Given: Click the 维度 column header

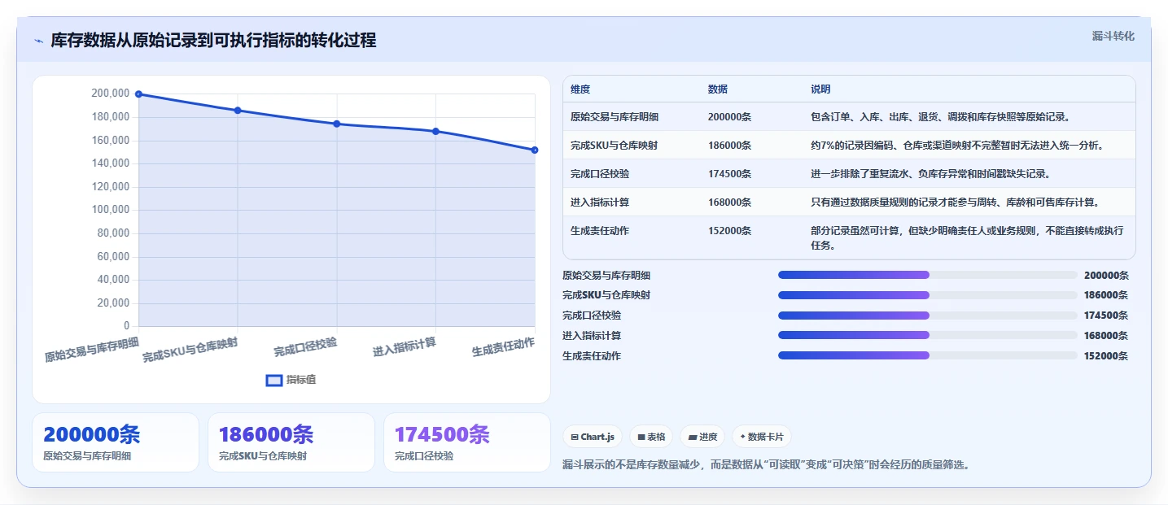Looking at the screenshot, I should click(580, 89).
